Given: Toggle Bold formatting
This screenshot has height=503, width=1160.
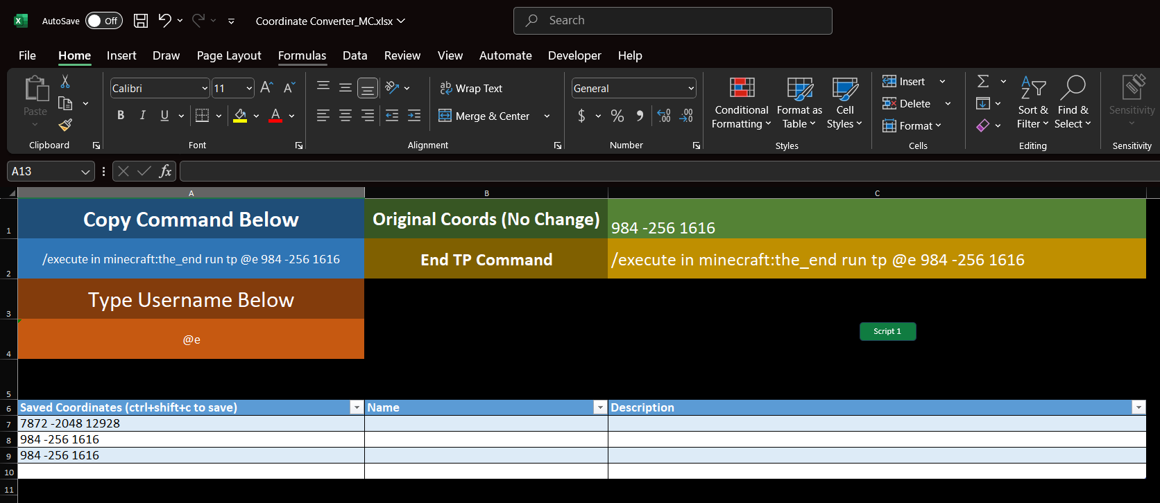Looking at the screenshot, I should [x=121, y=116].
